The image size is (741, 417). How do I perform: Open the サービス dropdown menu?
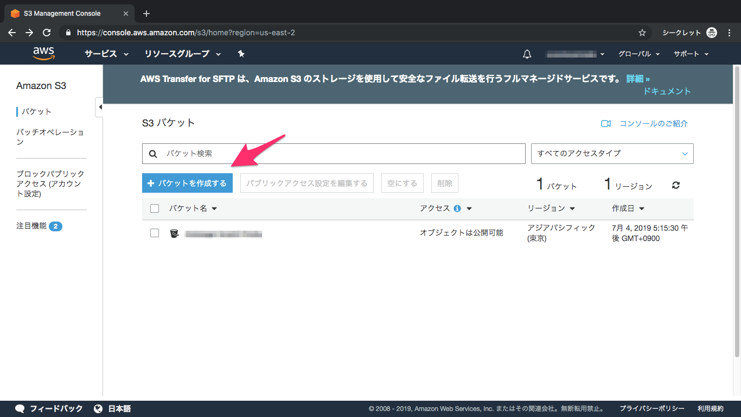point(107,54)
